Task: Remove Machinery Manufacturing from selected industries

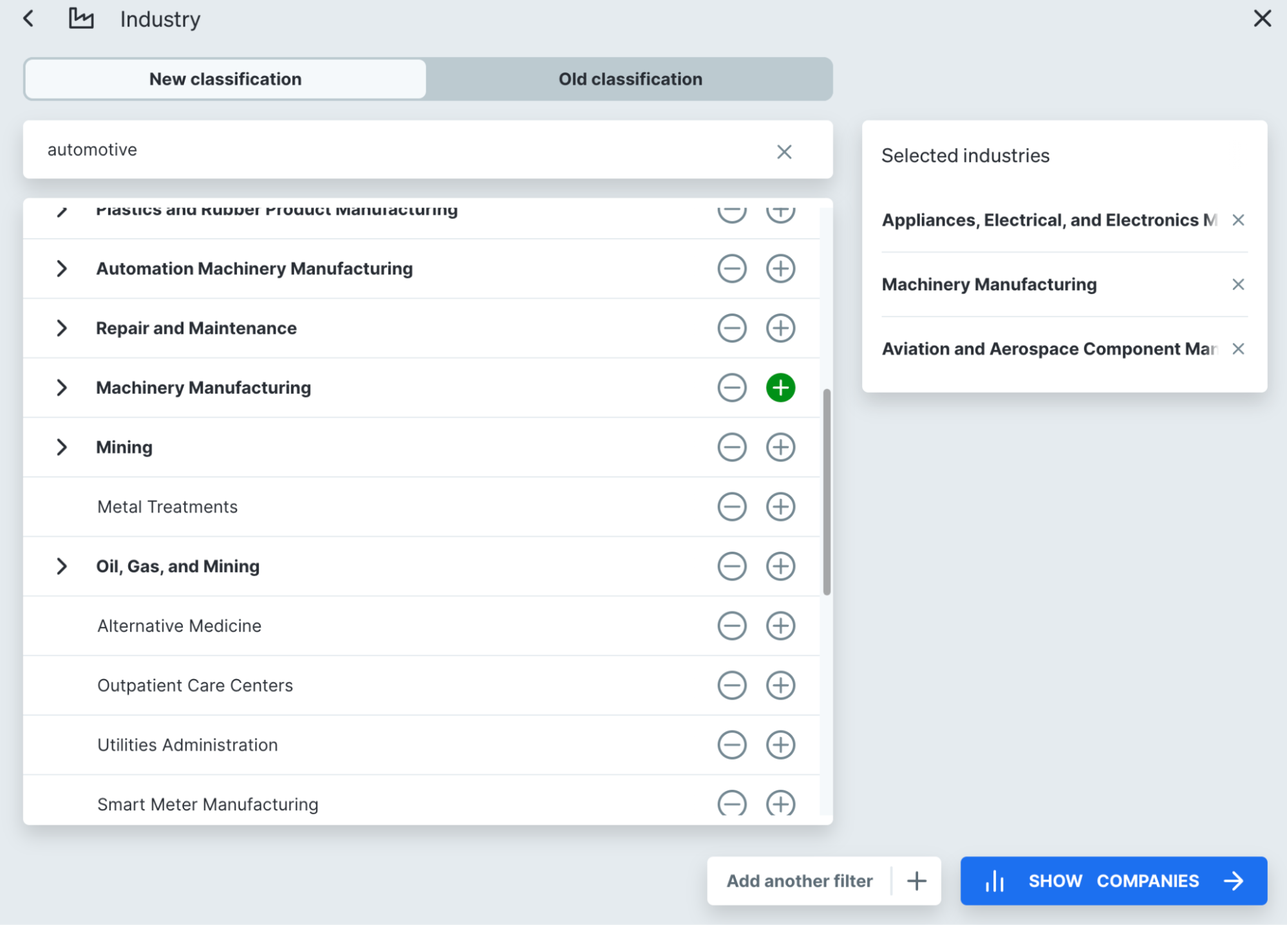Action: point(1238,284)
